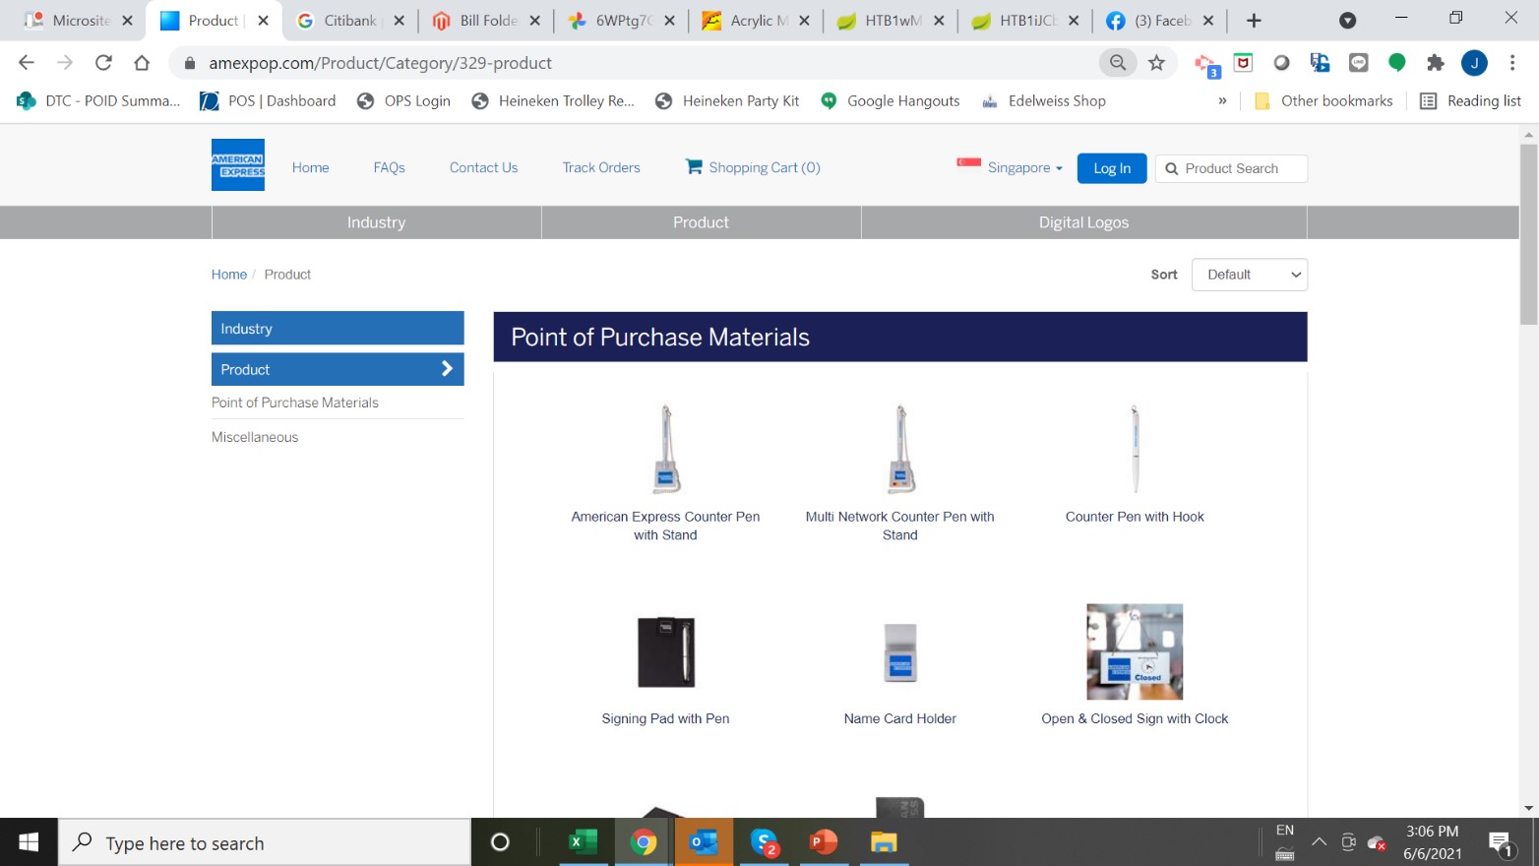Open browser Home button
This screenshot has height=866, width=1539.
(x=142, y=63)
